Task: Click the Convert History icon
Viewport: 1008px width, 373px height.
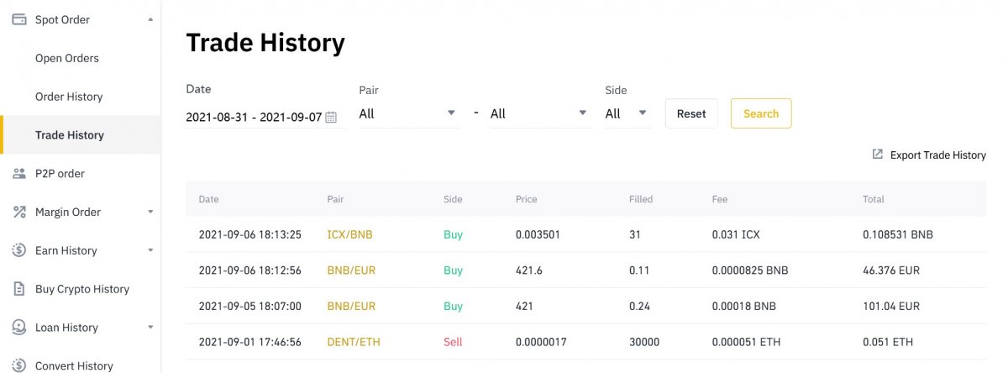Action: coord(18,365)
